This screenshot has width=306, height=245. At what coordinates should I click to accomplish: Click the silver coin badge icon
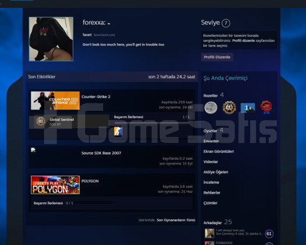pyautogui.click(x=211, y=107)
